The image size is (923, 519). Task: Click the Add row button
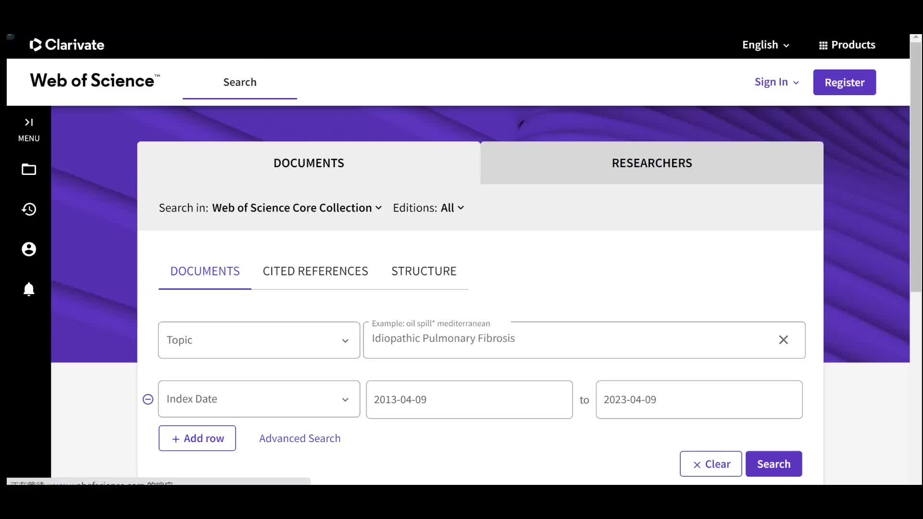(x=197, y=438)
